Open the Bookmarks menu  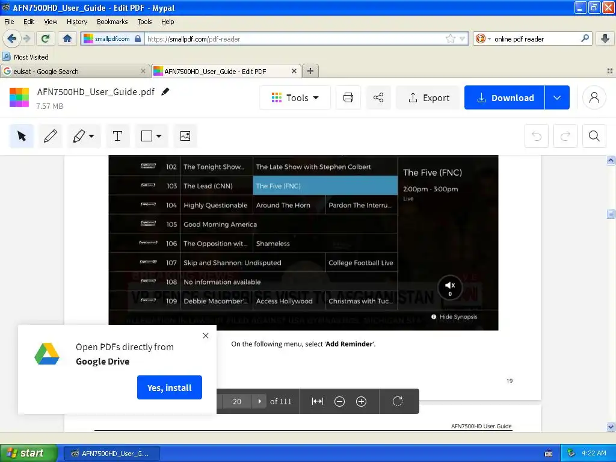coord(112,22)
